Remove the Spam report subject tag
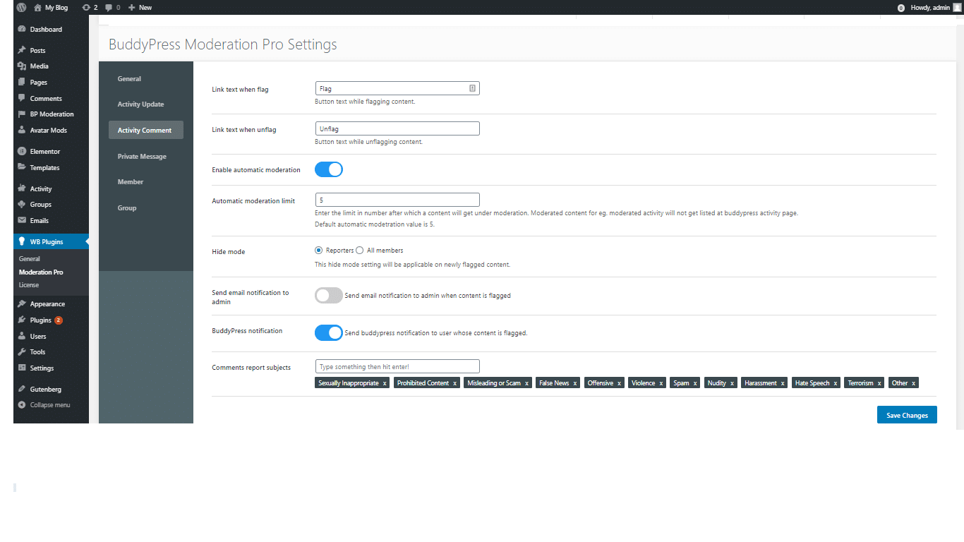The height and width of the screenshot is (542, 964). 695,383
